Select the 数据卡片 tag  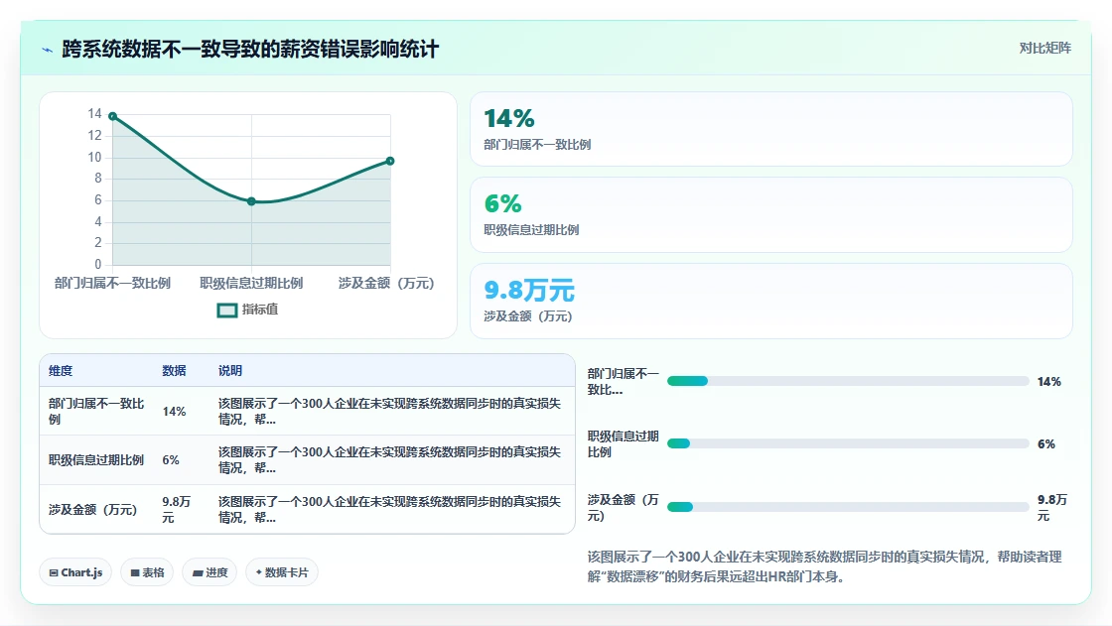[282, 572]
